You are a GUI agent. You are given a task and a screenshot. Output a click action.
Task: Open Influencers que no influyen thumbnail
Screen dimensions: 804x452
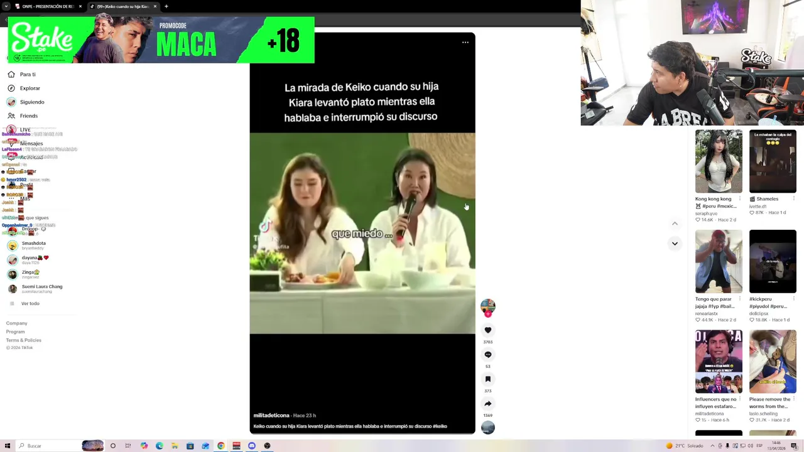point(719,362)
